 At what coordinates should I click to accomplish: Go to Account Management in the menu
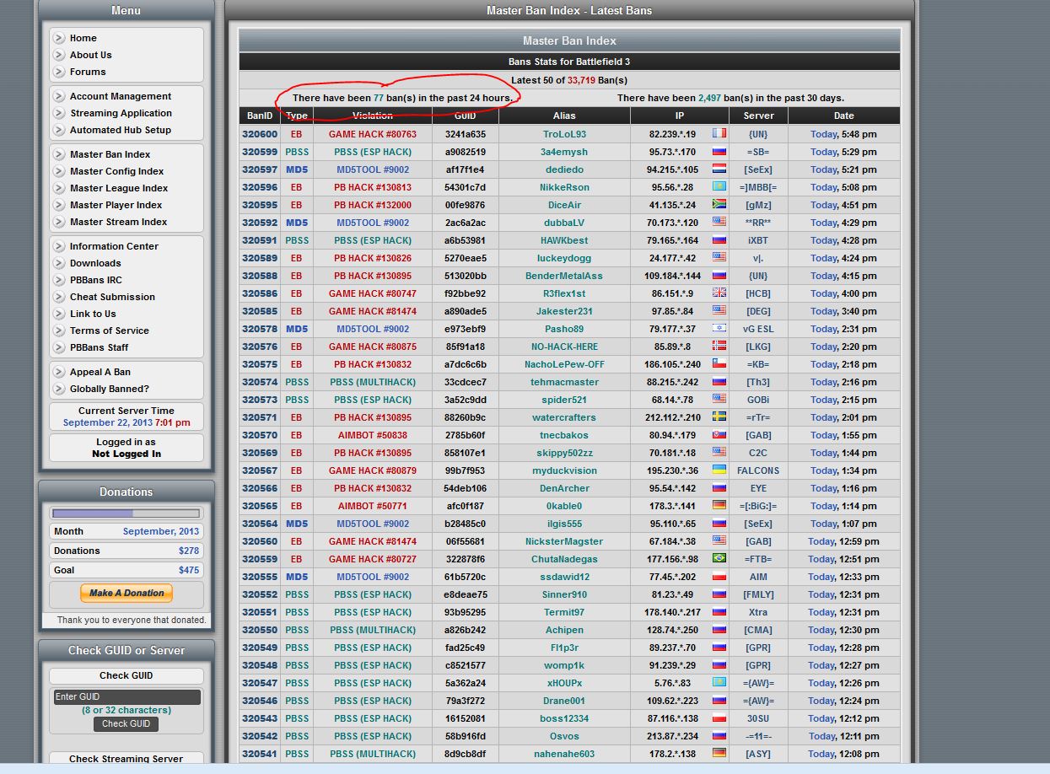click(x=120, y=96)
